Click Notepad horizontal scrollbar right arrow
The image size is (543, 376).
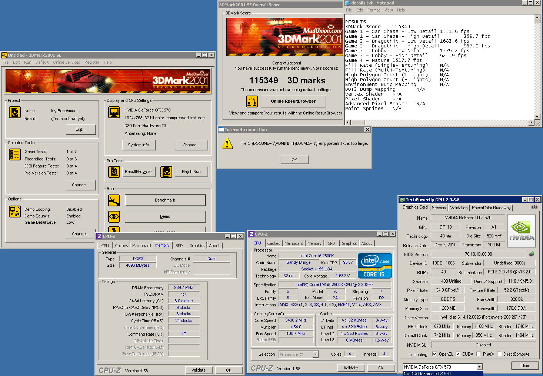532,122
